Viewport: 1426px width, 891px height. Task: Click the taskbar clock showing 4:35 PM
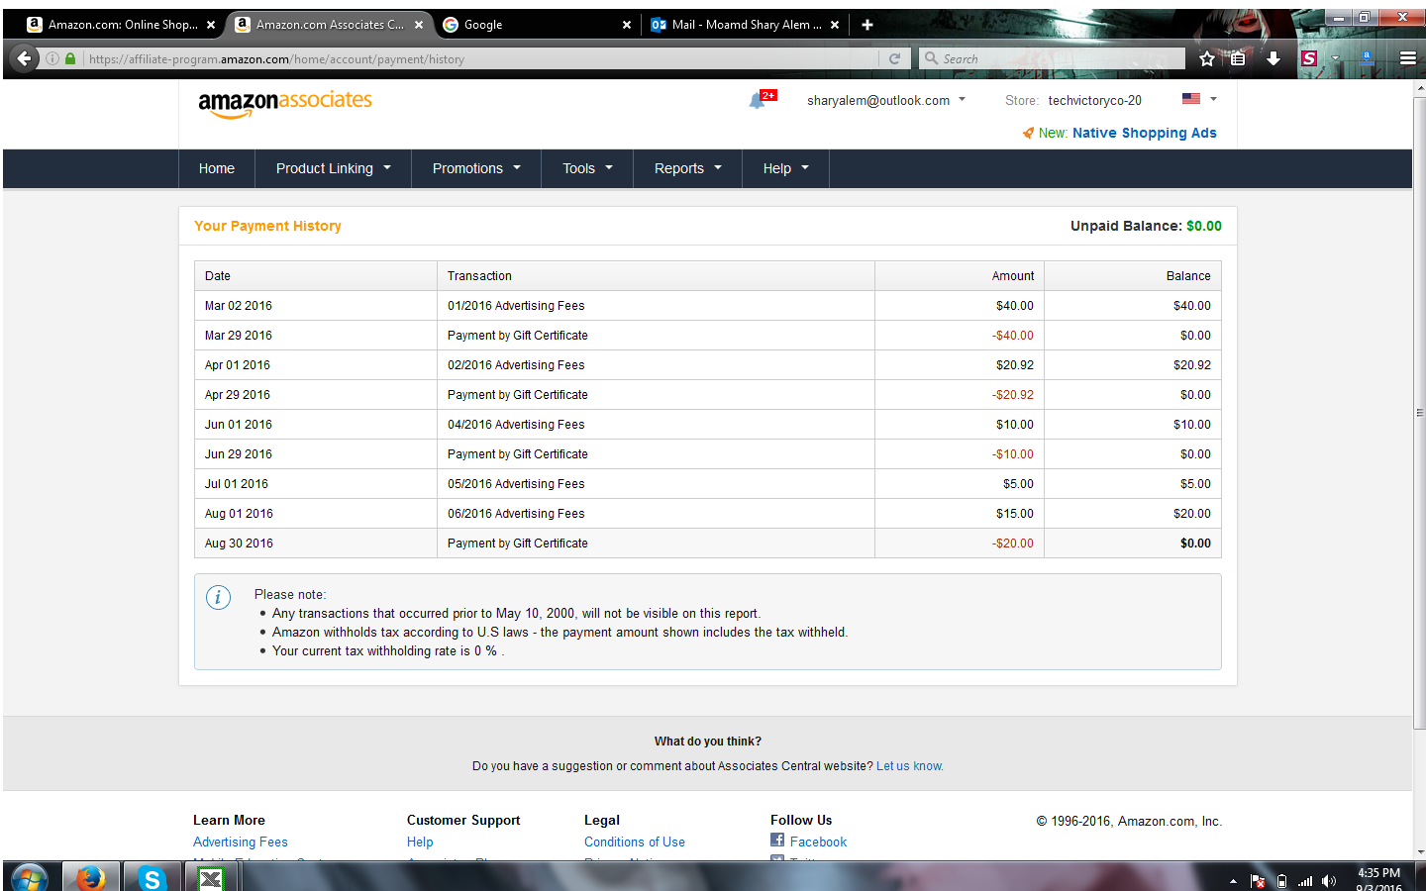[x=1378, y=879]
